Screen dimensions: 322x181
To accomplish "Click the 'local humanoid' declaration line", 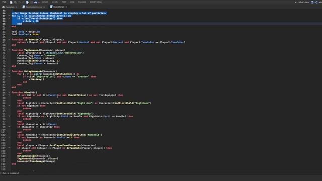I will [59, 135].
